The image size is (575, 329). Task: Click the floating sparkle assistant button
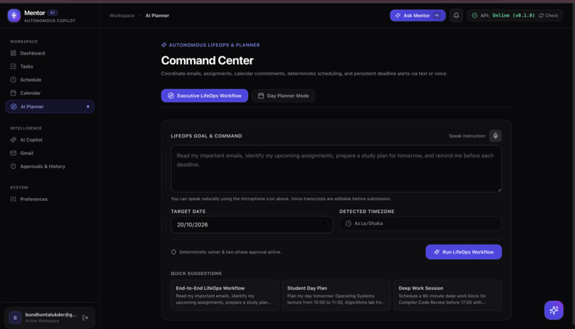click(554, 310)
